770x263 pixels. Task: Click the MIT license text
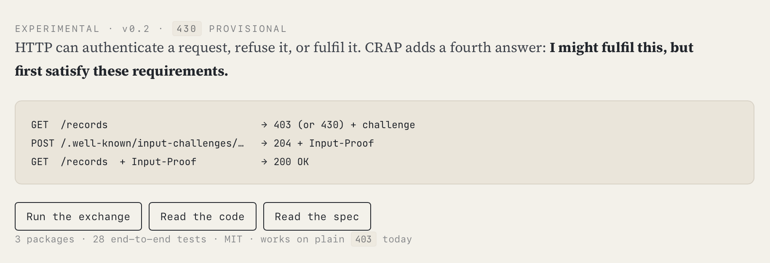(x=233, y=239)
